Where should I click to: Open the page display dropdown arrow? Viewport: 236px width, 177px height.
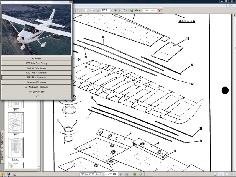coord(126,10)
